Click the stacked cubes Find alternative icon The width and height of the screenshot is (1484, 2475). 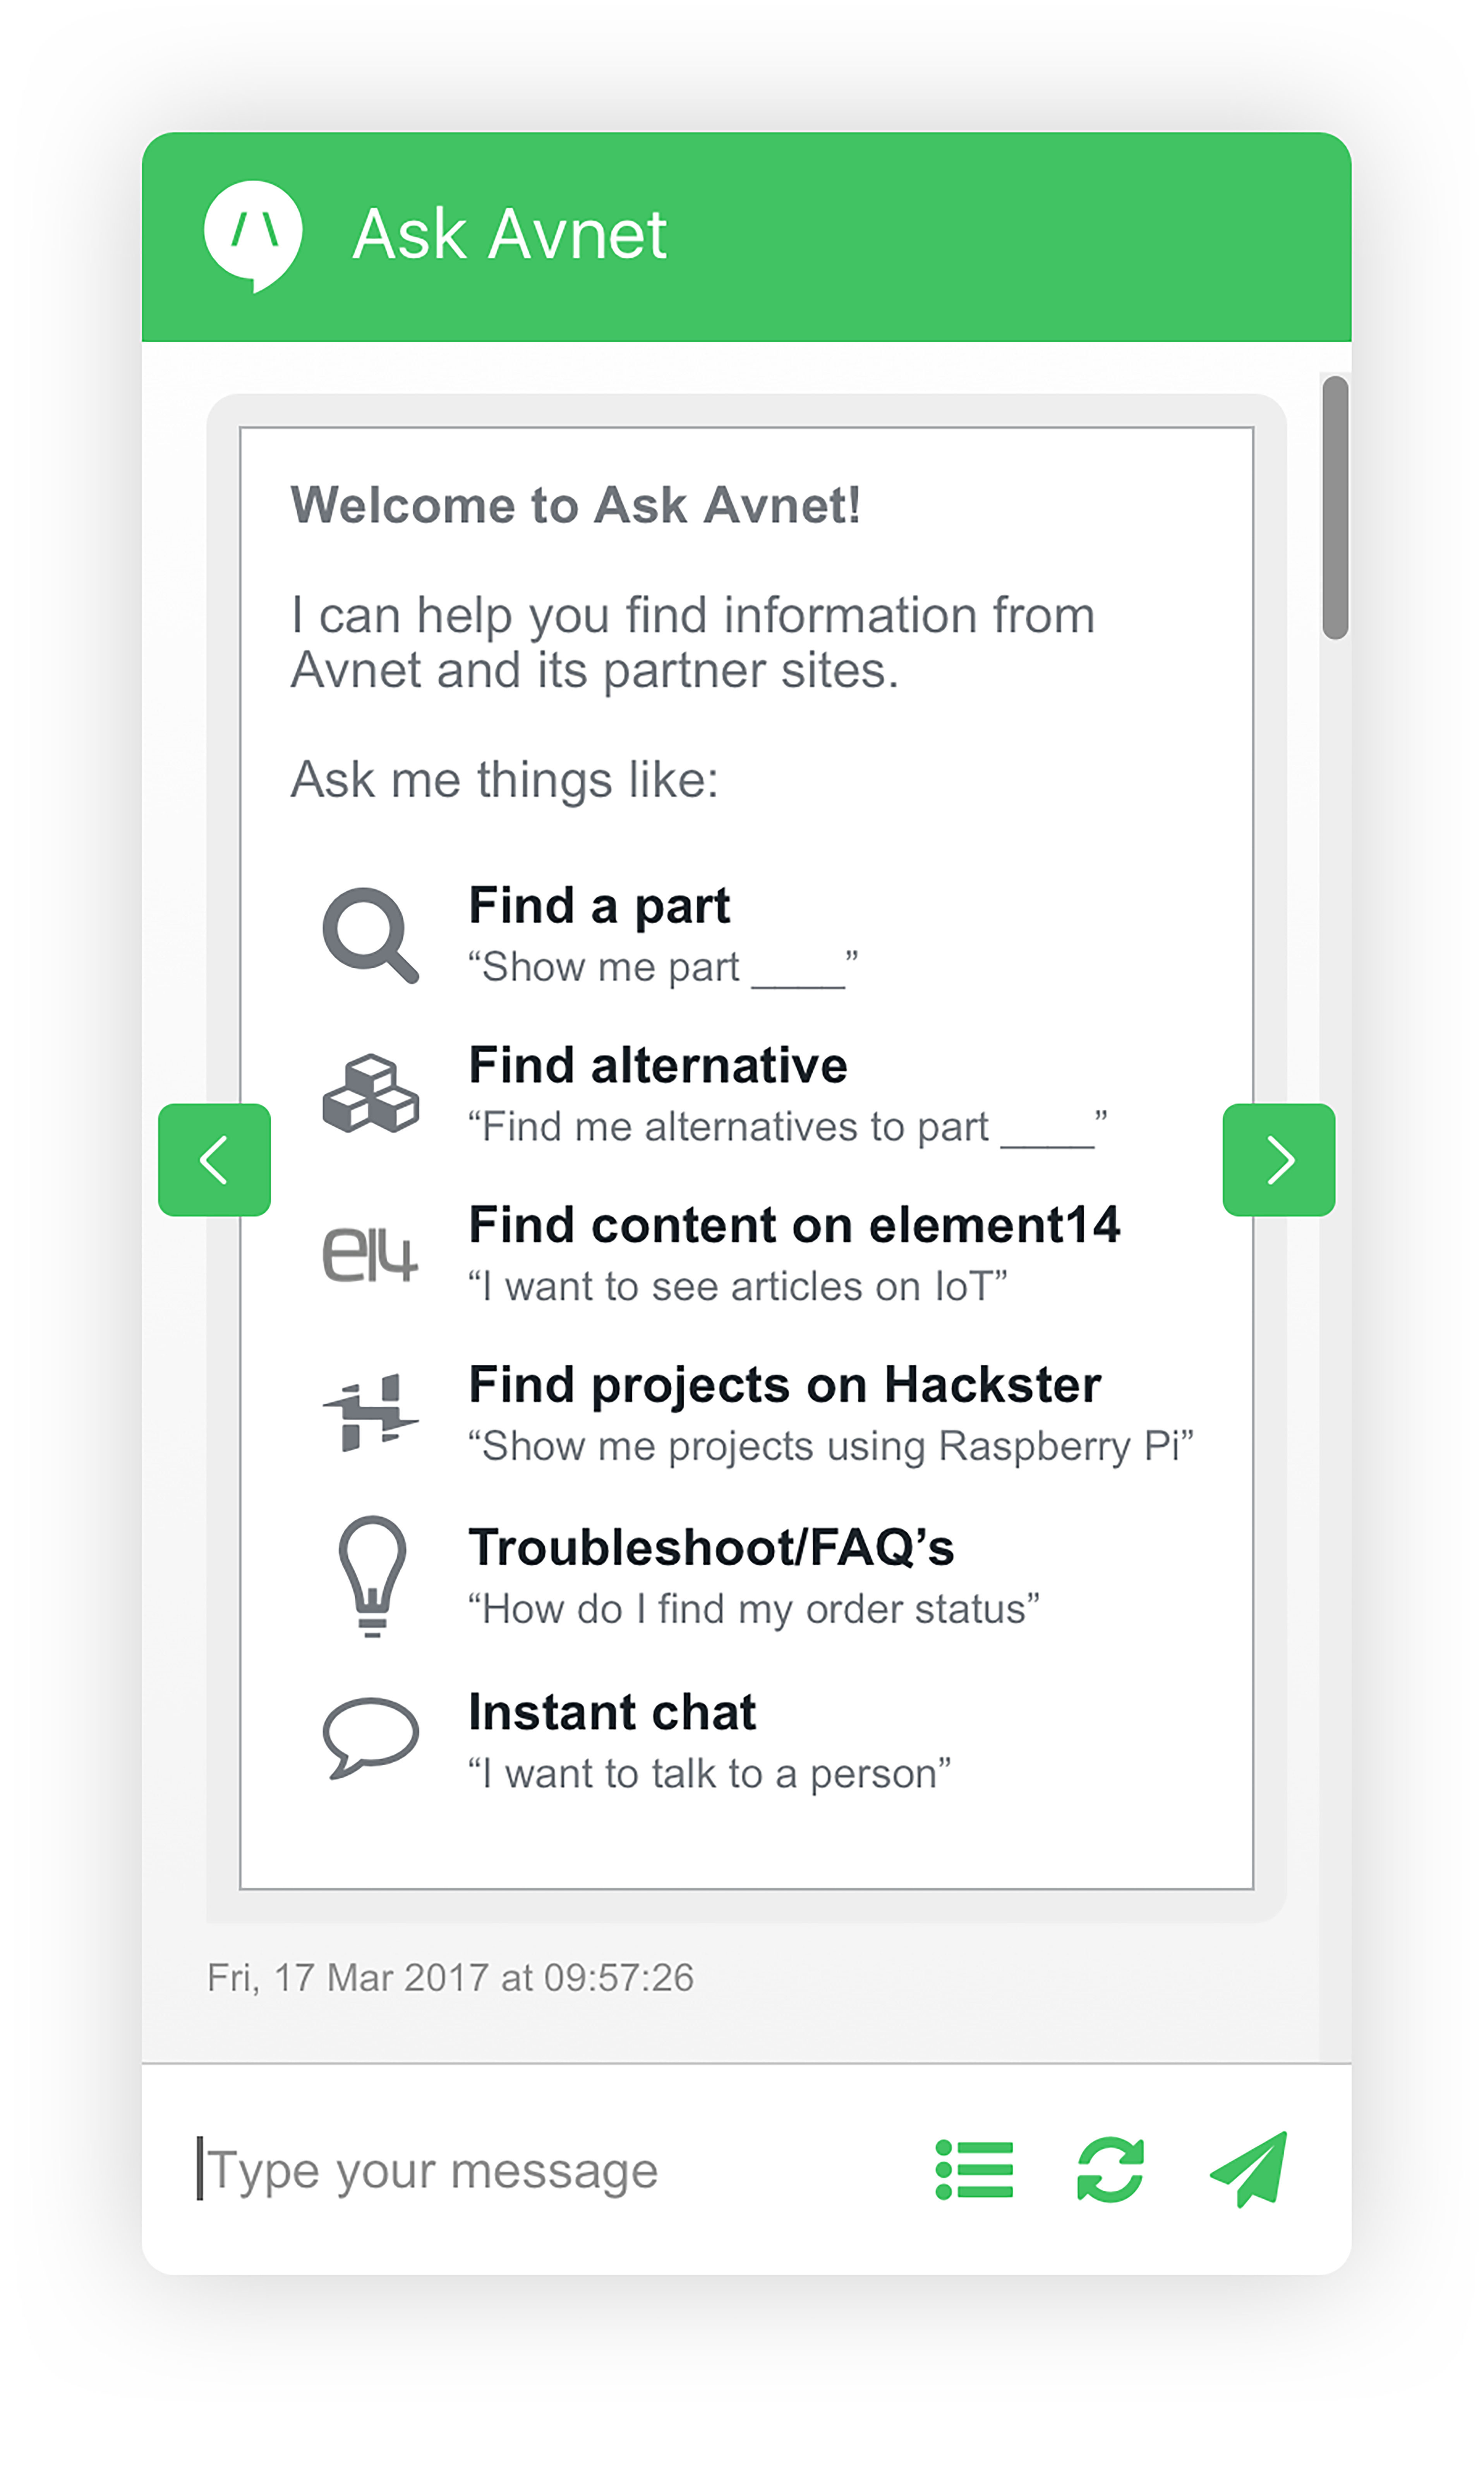370,1093
